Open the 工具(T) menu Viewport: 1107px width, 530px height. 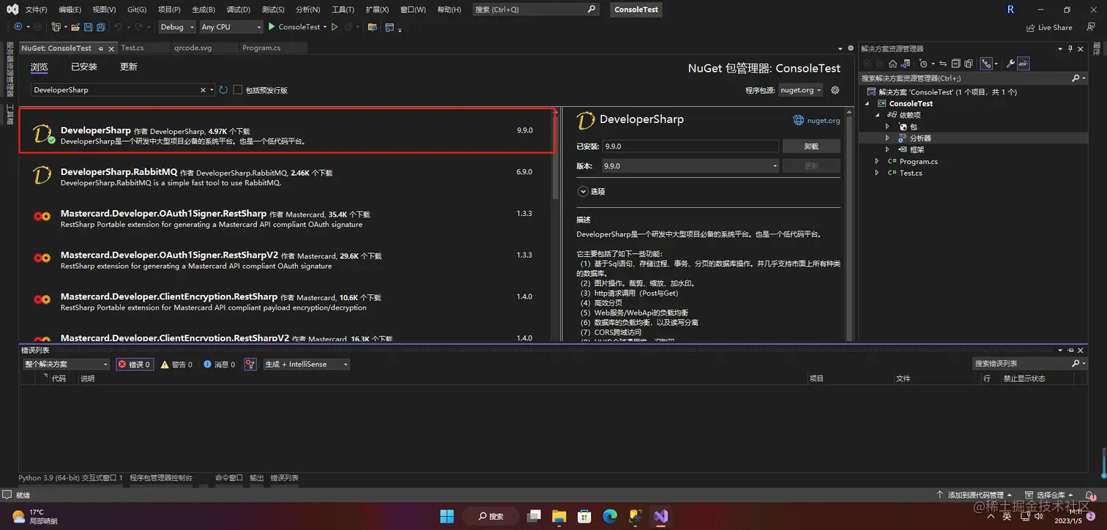click(x=343, y=10)
